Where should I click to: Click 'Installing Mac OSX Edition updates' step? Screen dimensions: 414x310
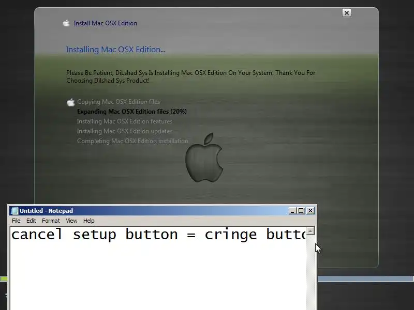(x=124, y=131)
